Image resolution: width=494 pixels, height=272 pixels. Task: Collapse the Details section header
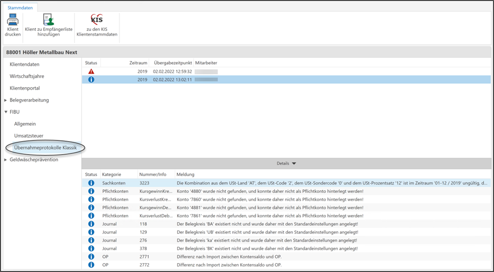point(286,163)
